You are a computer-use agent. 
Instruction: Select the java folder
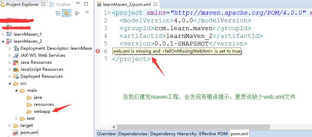coord(38,97)
